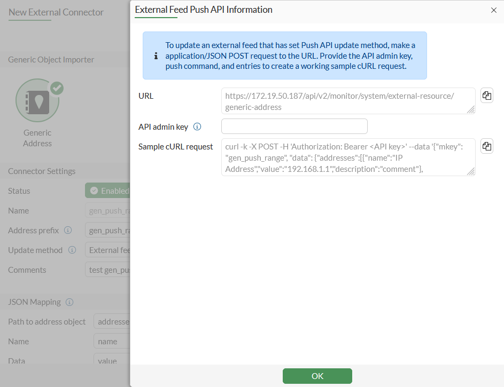Copy the URL to clipboard
The width and height of the screenshot is (504, 387).
486,96
